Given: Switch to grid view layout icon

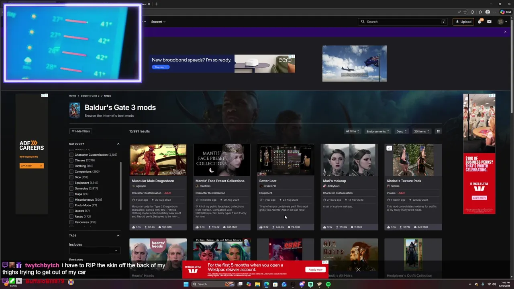Looking at the screenshot, I should point(438,131).
